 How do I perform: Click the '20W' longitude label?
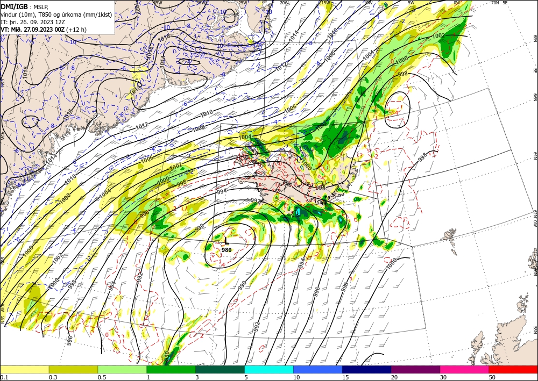click(284, 3)
